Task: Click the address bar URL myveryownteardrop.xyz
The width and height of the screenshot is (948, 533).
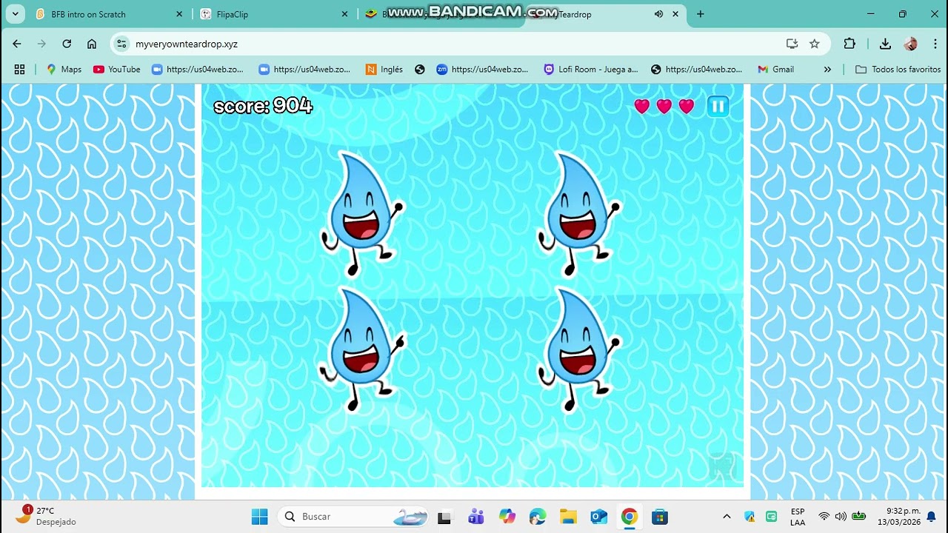Action: coord(187,44)
